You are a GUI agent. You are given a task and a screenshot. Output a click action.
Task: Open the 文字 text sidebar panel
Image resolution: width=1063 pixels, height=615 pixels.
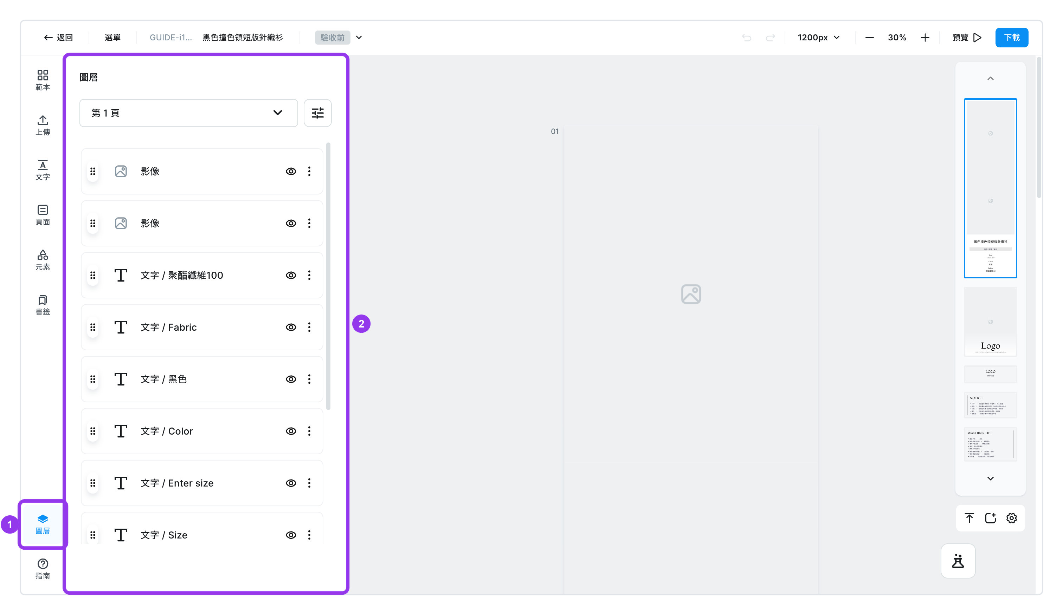pyautogui.click(x=43, y=170)
